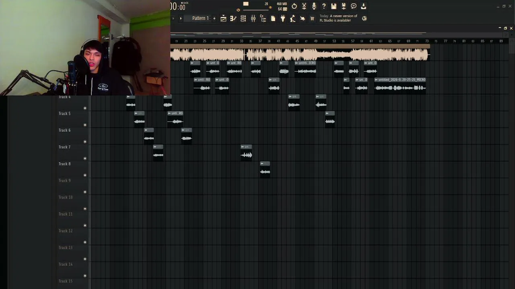Toggle the Track 10 mute dot
This screenshot has width=515, height=289.
(x=85, y=209)
